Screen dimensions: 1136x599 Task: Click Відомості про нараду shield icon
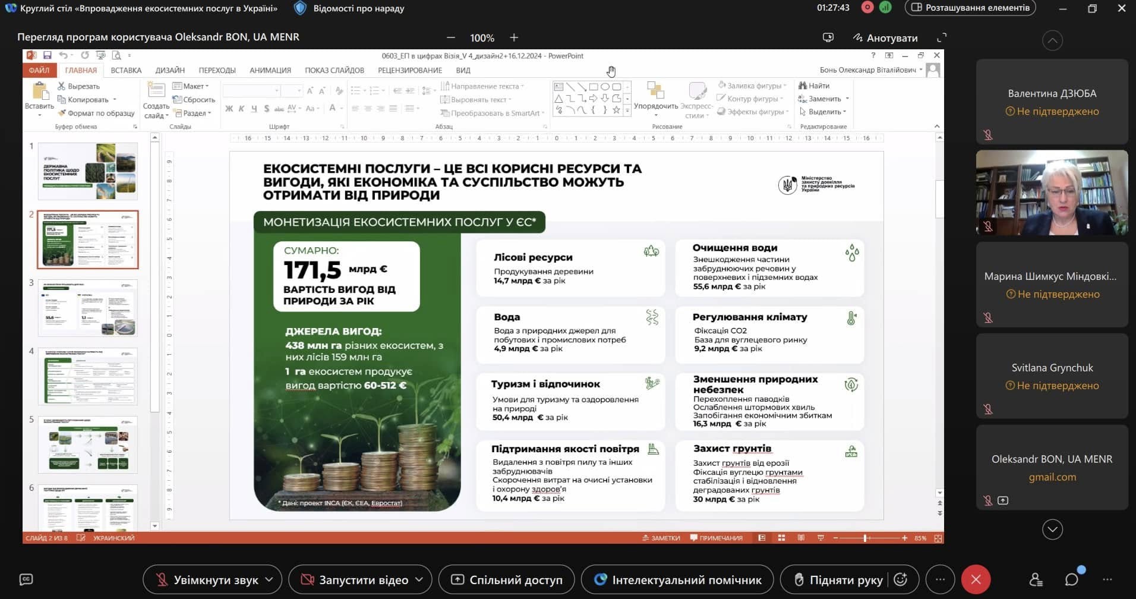tap(301, 8)
